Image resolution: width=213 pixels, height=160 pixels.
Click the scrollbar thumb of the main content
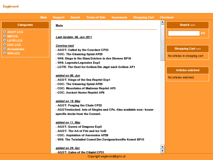click(x=163, y=42)
